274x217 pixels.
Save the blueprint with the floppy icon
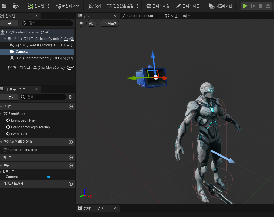tap(4, 6)
